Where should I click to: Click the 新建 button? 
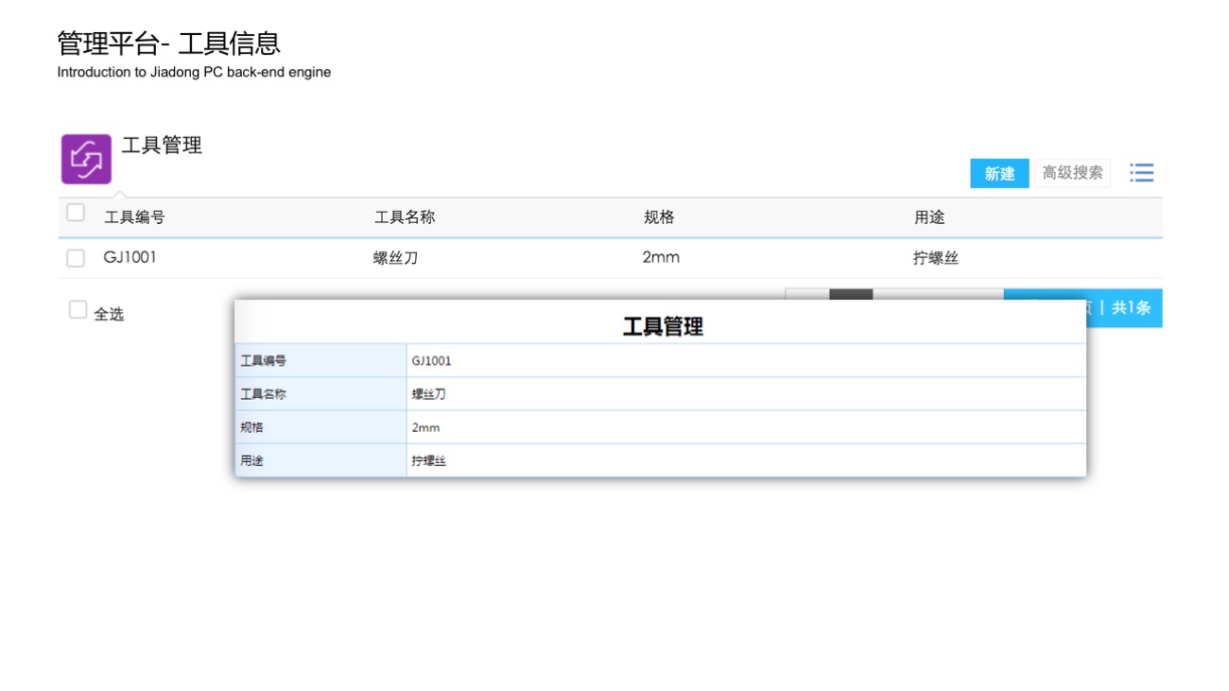click(998, 173)
